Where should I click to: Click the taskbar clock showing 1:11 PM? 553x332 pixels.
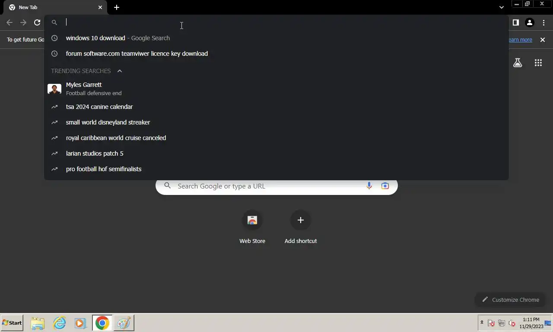click(531, 323)
